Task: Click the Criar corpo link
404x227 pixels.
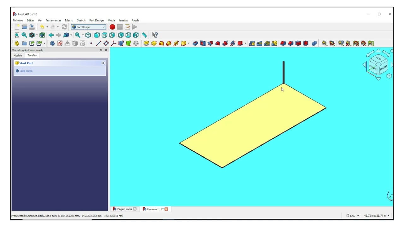Action: point(26,71)
